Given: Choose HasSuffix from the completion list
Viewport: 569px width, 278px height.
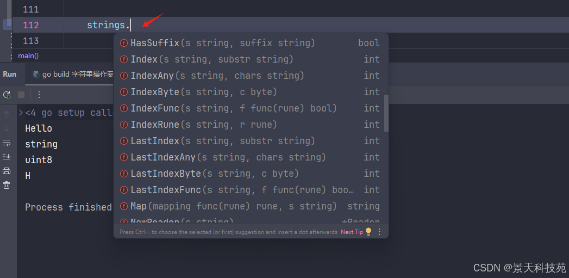Looking at the screenshot, I should coord(155,43).
